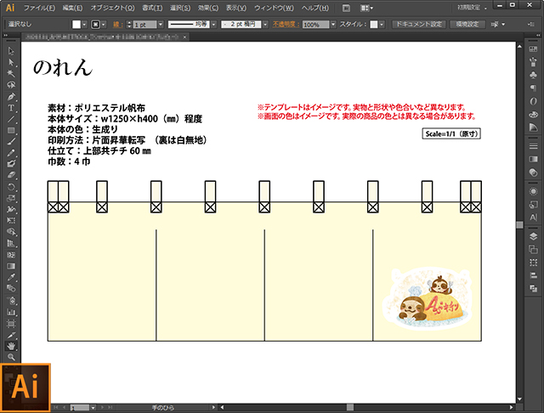The image size is (544, 413).
Task: Open the Stroke panel icon
Action: tap(533, 146)
